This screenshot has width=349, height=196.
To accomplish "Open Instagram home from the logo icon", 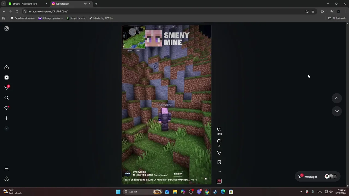I will [x=7, y=29].
